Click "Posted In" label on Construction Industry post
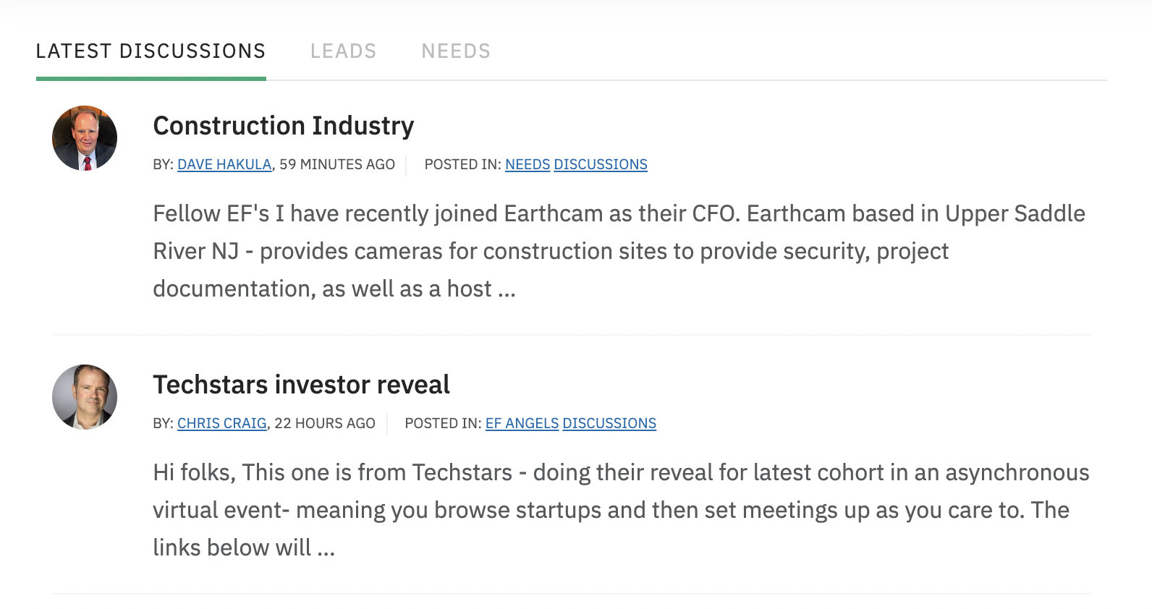1152x609 pixels. click(462, 165)
